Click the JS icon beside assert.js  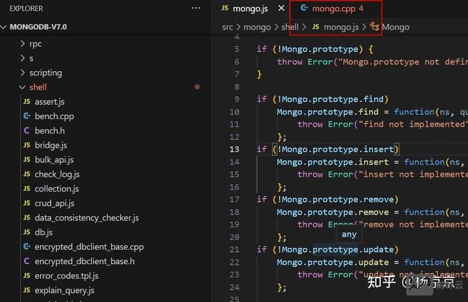click(x=27, y=101)
